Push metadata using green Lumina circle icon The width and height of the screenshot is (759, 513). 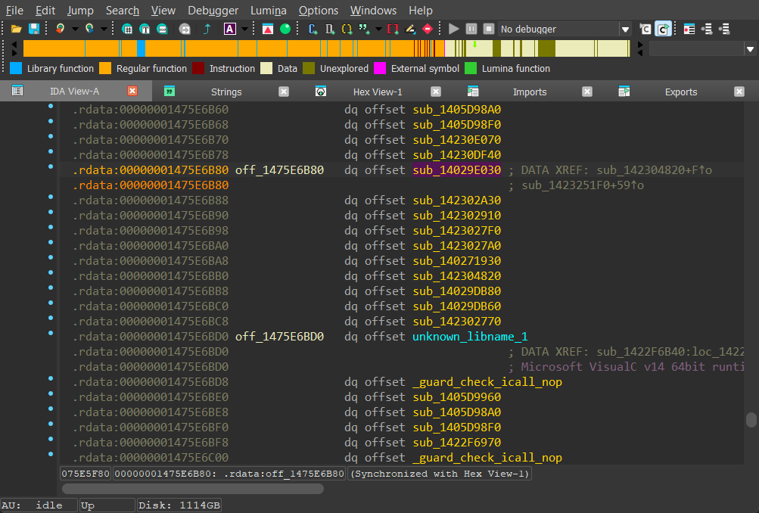pos(285,29)
